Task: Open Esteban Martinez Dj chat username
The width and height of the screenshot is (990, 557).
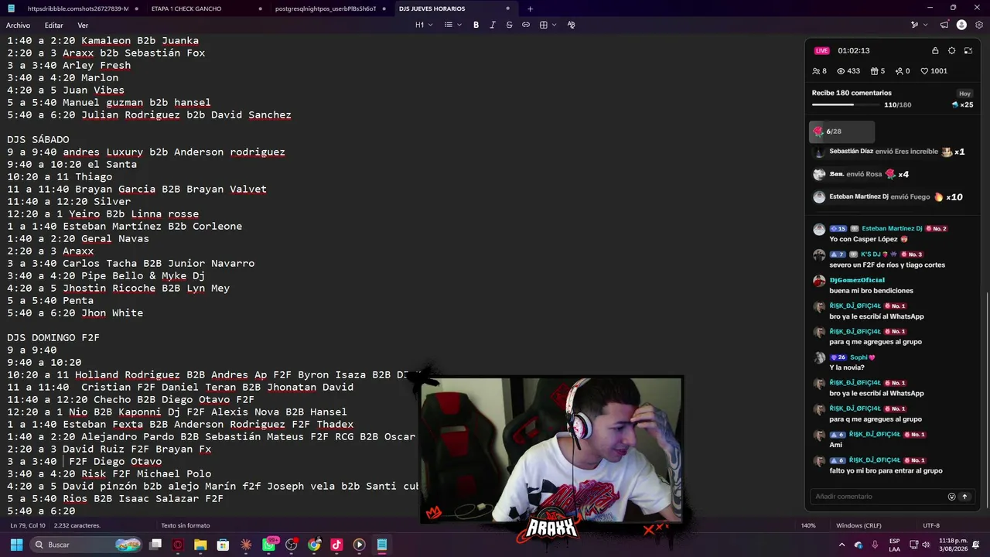Action: click(892, 229)
